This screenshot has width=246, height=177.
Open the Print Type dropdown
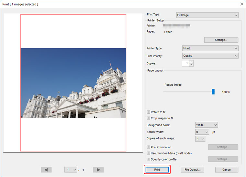(x=207, y=15)
